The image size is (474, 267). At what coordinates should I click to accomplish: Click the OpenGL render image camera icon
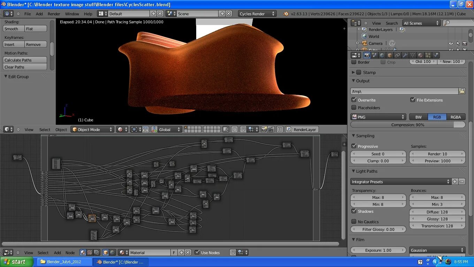point(264,129)
